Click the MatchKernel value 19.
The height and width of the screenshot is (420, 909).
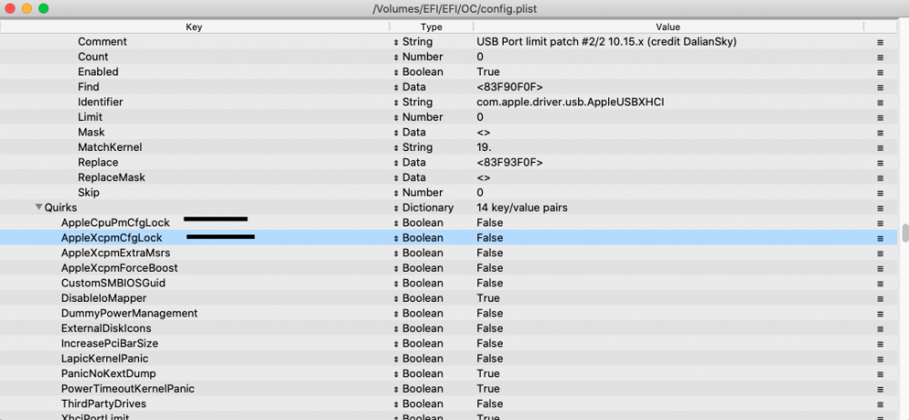(483, 147)
